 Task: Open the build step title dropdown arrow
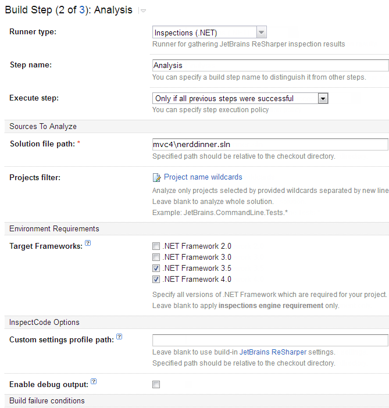(x=143, y=11)
